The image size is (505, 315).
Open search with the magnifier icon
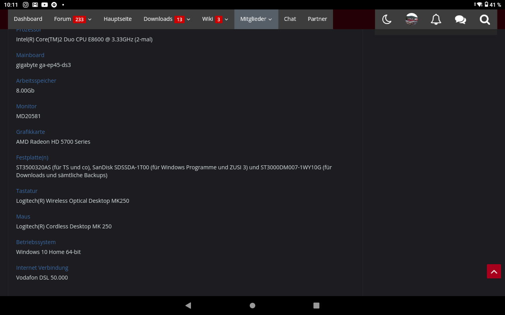click(485, 19)
